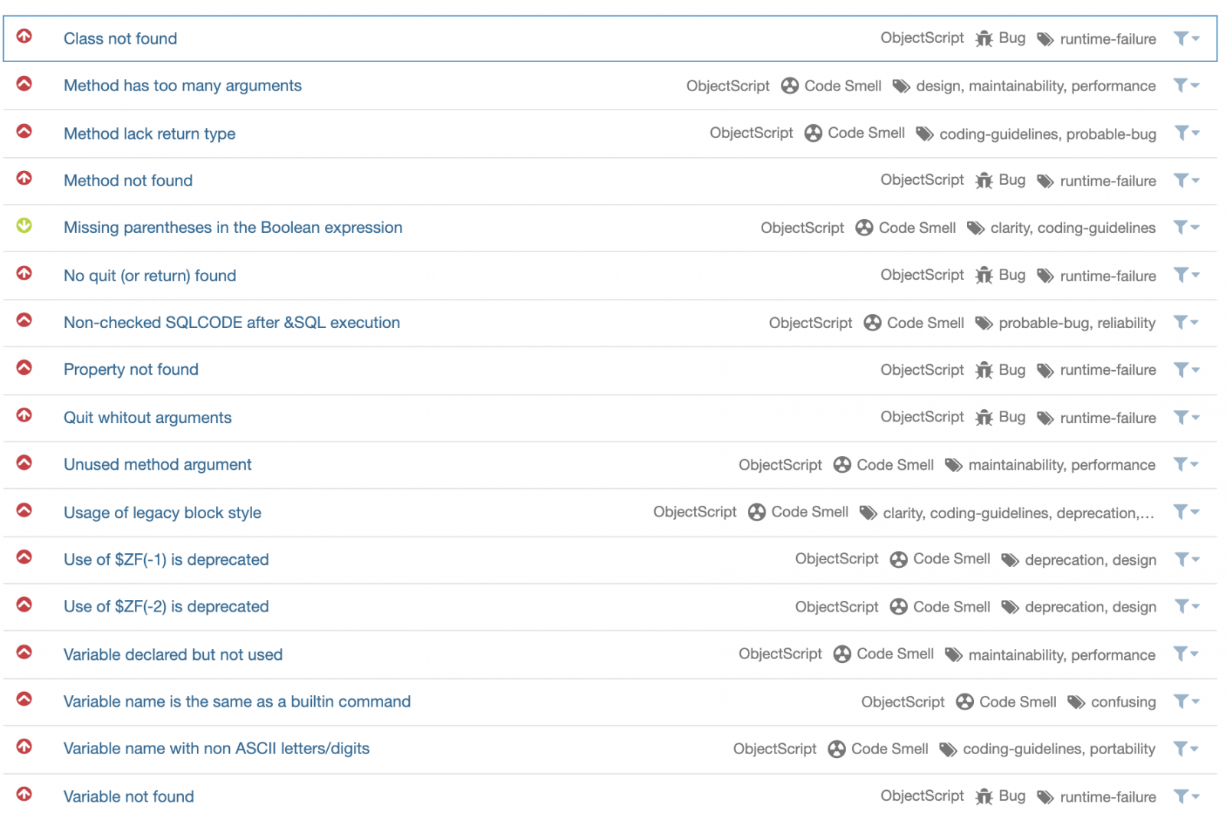Open filter dropdown for 'Missing parentheses' rule
1226x820 pixels.
coord(1186,228)
